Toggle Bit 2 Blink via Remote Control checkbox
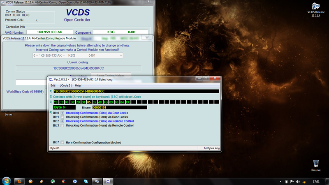This screenshot has width=329, height=185. coord(63,121)
